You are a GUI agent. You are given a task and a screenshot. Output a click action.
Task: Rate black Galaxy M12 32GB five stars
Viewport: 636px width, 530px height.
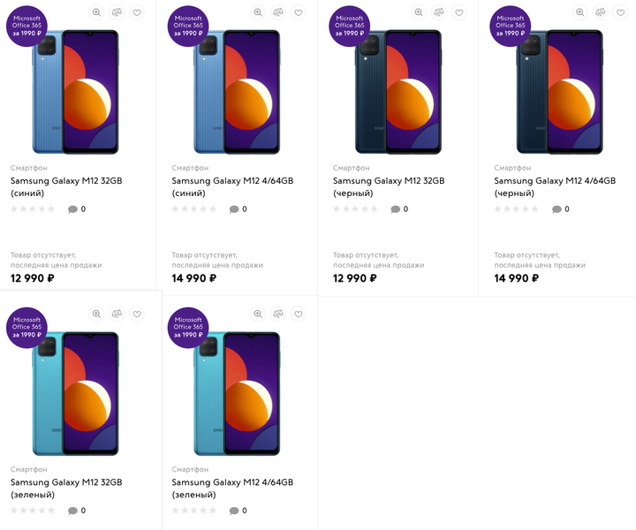tap(374, 209)
